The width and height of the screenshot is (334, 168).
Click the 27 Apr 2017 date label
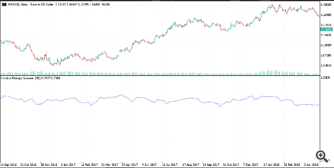(x=130, y=164)
